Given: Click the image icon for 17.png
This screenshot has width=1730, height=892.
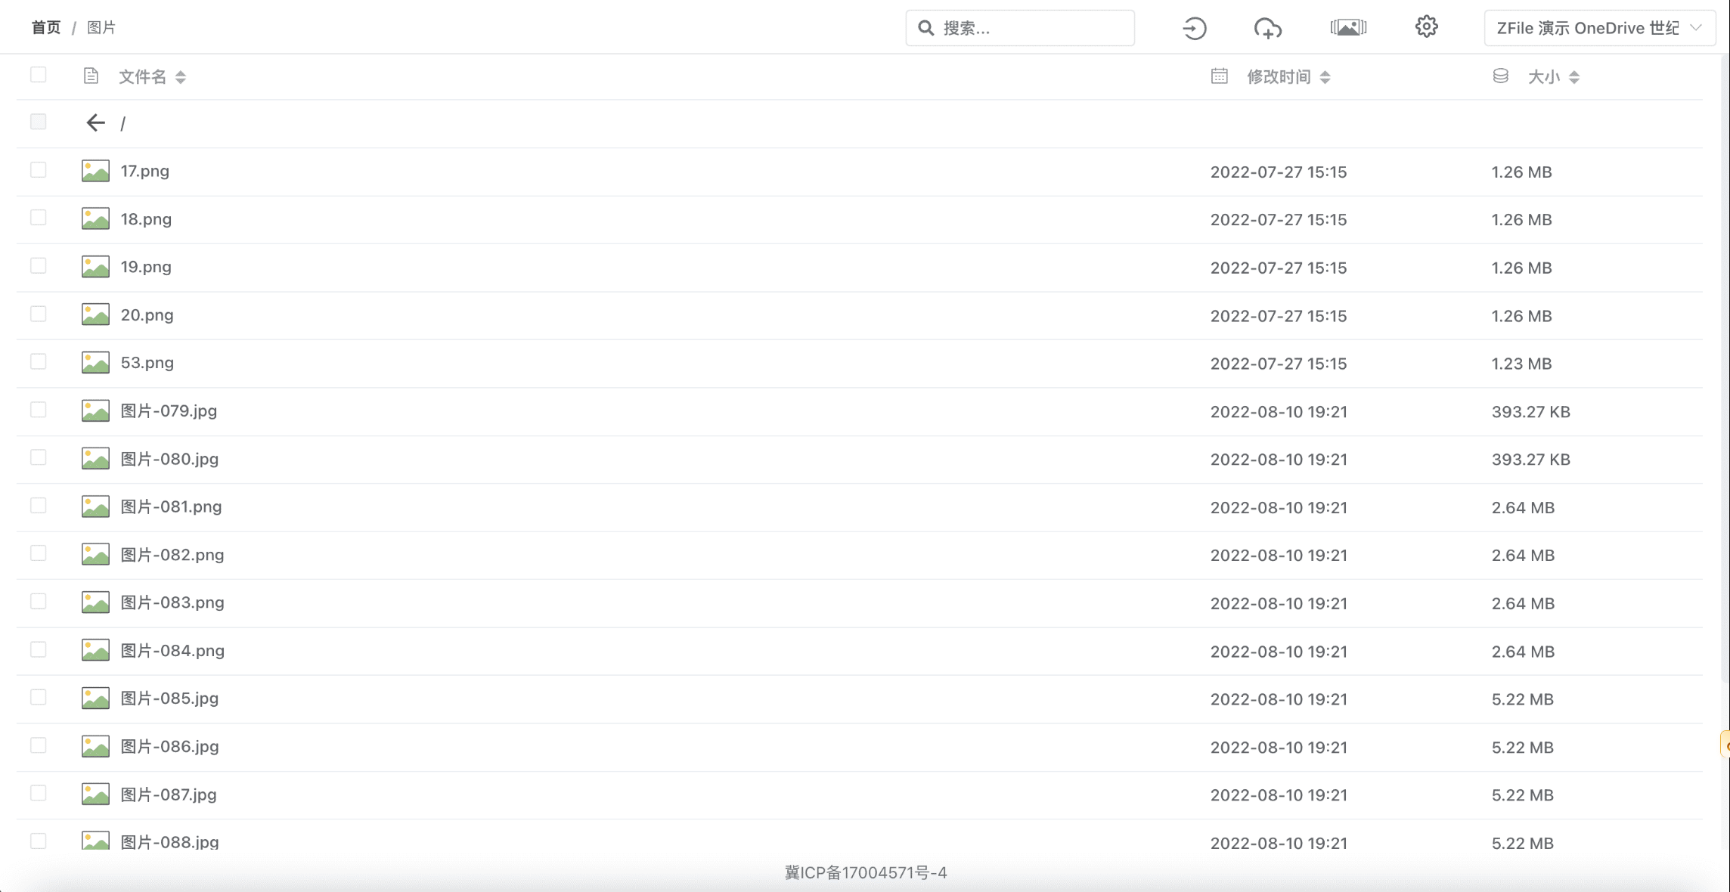Looking at the screenshot, I should coord(95,171).
